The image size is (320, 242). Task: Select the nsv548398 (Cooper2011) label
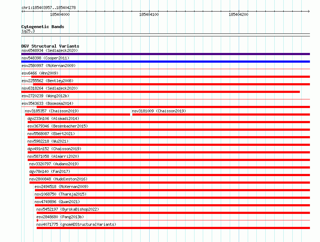(x=45, y=58)
